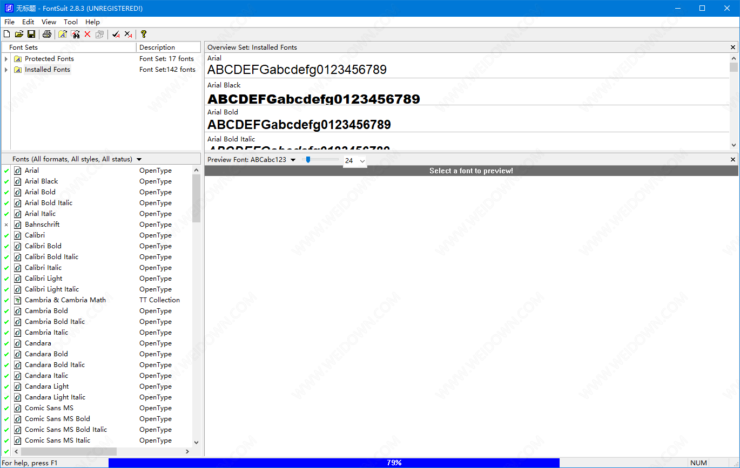Click the TT Collection format cell
Image resolution: width=740 pixels, height=468 pixels.
159,300
